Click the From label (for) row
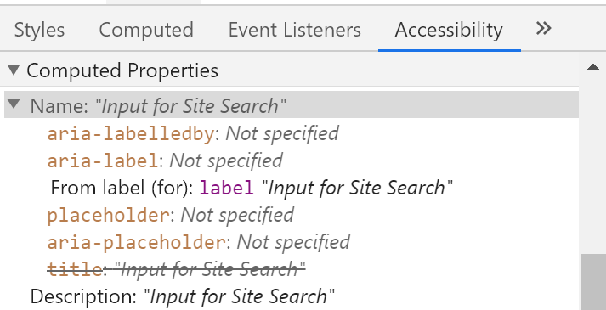This screenshot has height=310, width=606. coord(252,188)
